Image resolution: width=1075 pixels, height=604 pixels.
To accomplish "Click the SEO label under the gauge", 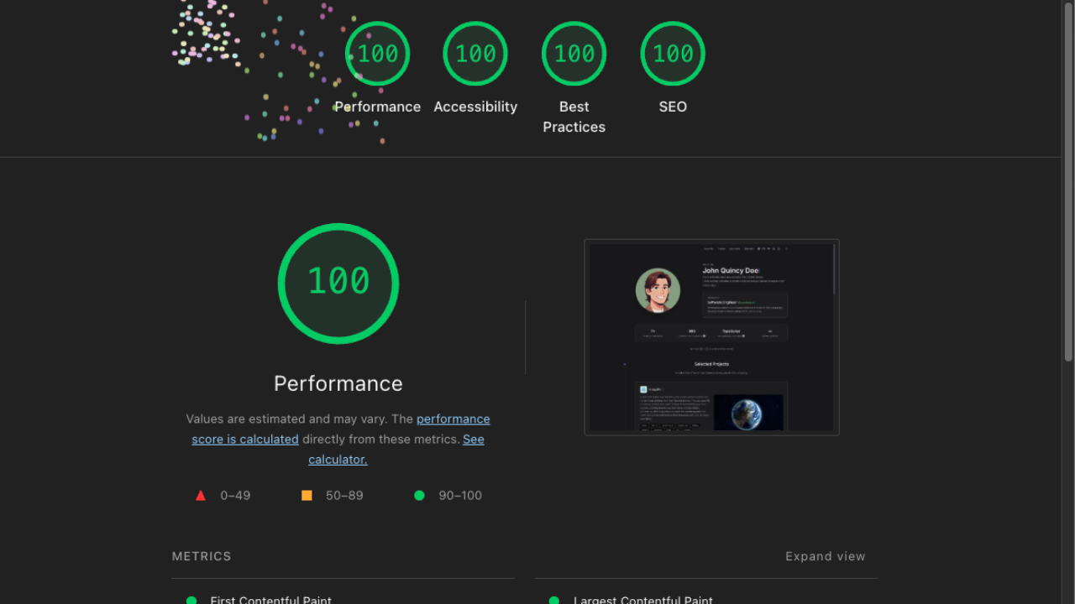I will point(673,107).
